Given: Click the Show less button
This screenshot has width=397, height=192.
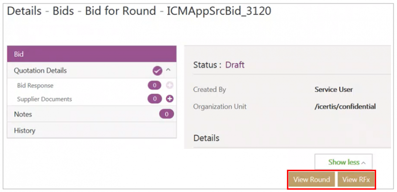Looking at the screenshot, I should (x=343, y=162).
